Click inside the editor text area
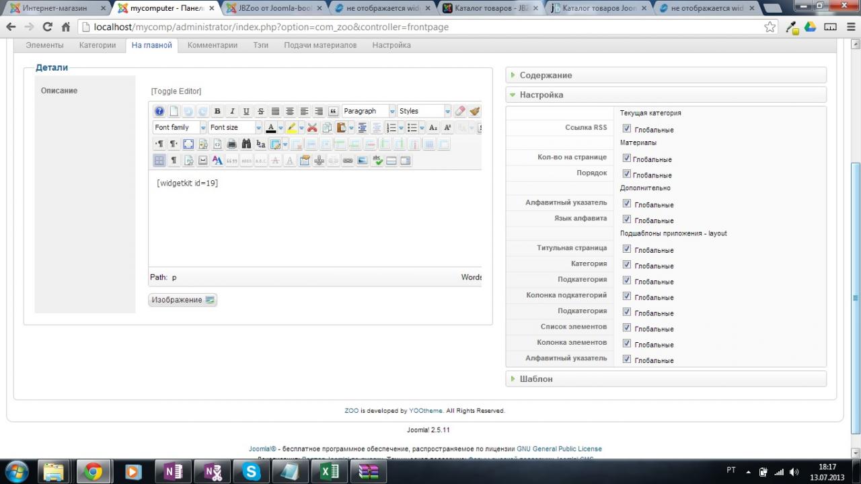The height and width of the screenshot is (484, 861). coord(315,218)
